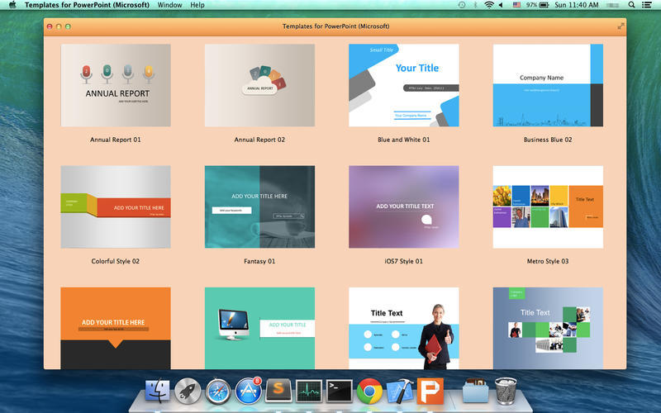Image resolution: width=661 pixels, height=413 pixels.
Task: Click the battery status indicator
Action: (537, 5)
